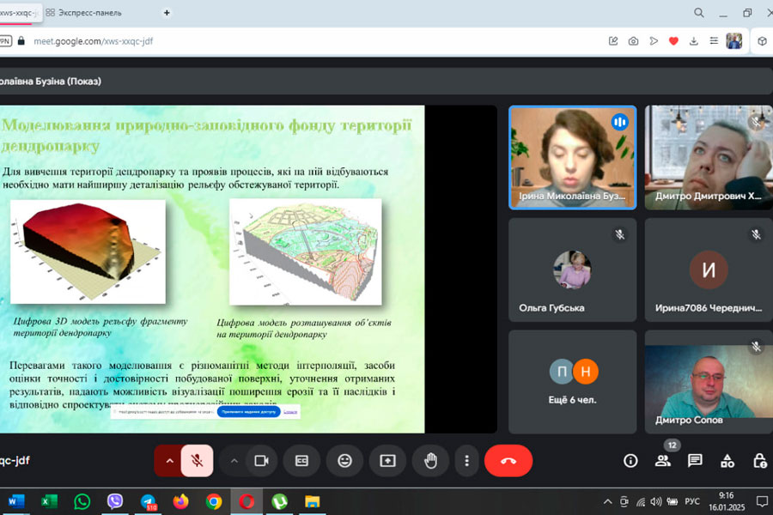Click the Present screen button
Screen dimensions: 773x515
click(x=387, y=461)
